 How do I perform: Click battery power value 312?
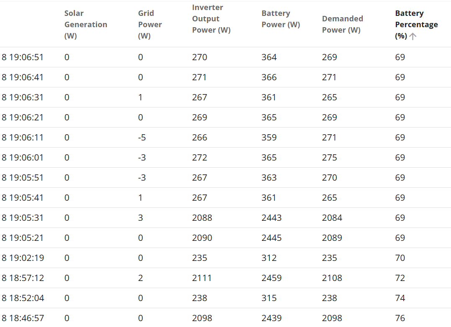[269, 258]
